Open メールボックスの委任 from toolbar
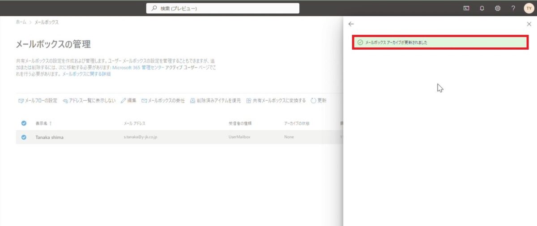 pyautogui.click(x=163, y=101)
